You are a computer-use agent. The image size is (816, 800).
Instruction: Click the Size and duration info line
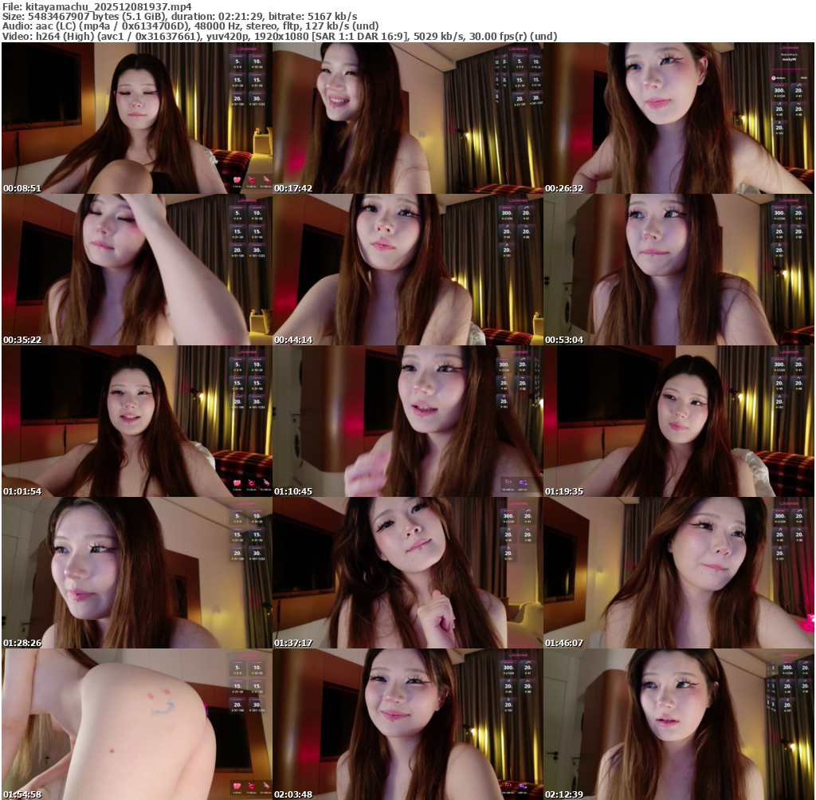pos(179,16)
